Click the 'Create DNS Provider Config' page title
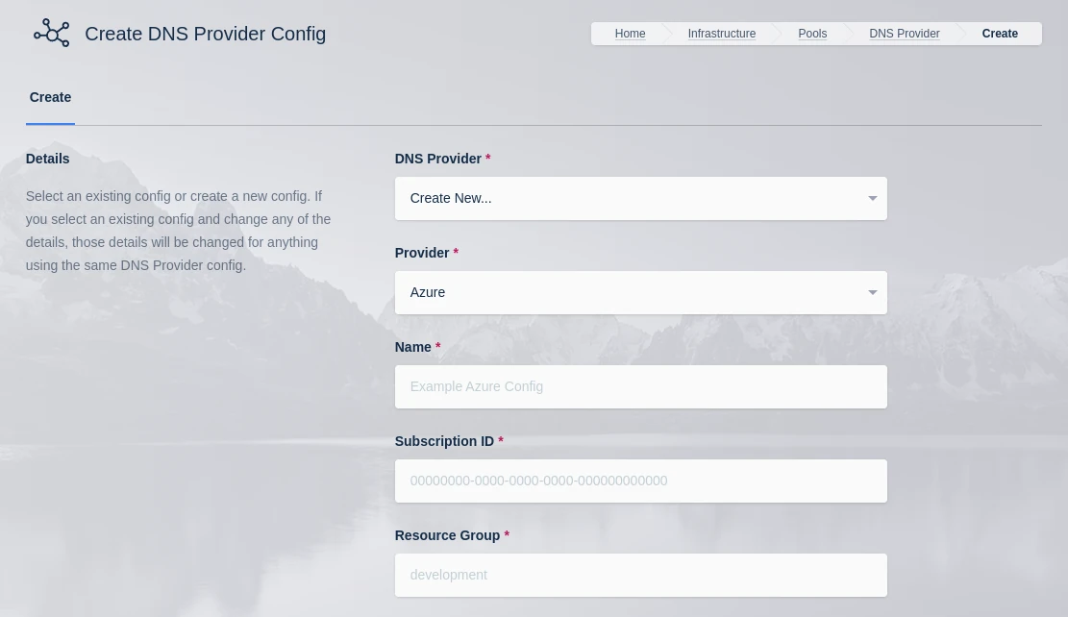Viewport: 1068px width, 617px height. point(205,34)
